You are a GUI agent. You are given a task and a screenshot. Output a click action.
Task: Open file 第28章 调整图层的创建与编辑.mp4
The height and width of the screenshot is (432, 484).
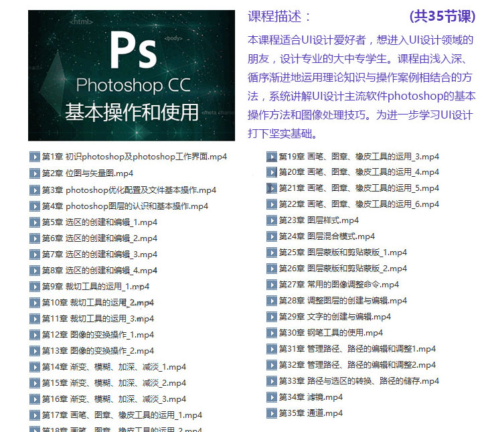[x=343, y=301]
